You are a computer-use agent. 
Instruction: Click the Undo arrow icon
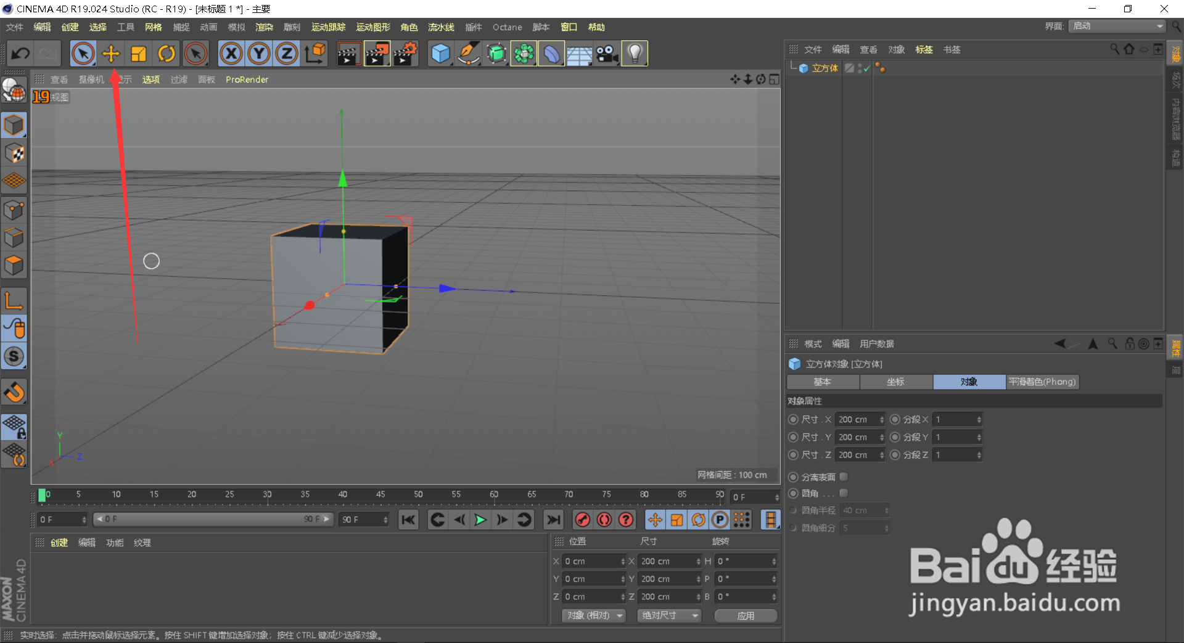pyautogui.click(x=20, y=54)
